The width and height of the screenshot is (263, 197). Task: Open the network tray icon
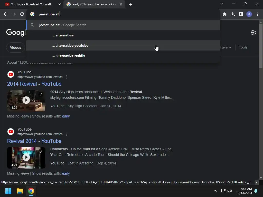(x=223, y=191)
